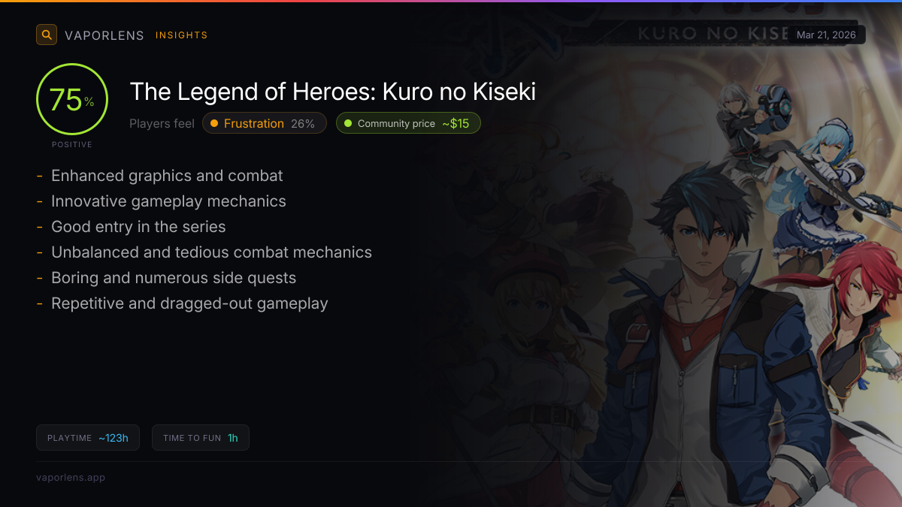Viewport: 902px width, 507px height.
Task: Click the Mar 21, 2026 date badge
Action: [x=826, y=35]
